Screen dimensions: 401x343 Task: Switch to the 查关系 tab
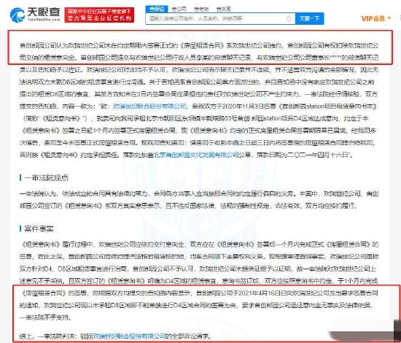click(224, 9)
